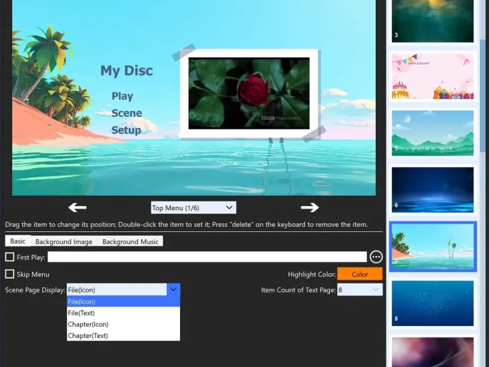Collapse the Scene Page Display dropdown arrow
The width and height of the screenshot is (489, 367).
click(x=174, y=289)
